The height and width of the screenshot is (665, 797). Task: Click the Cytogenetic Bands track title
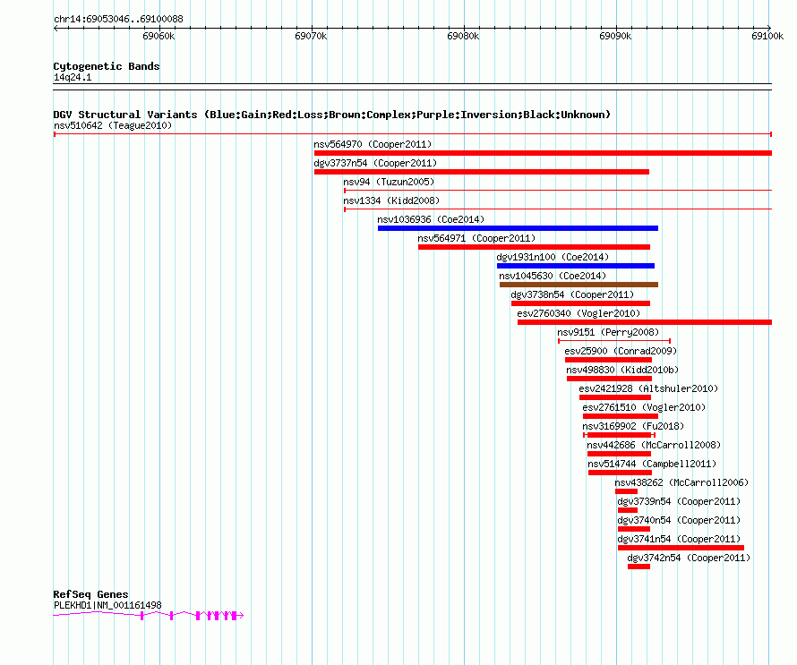107,66
